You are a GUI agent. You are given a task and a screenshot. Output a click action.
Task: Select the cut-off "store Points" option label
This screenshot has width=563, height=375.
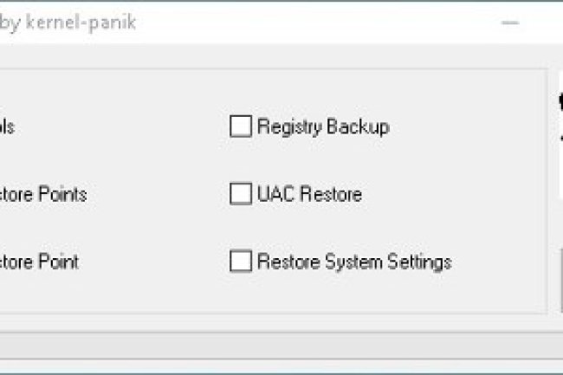pos(43,194)
